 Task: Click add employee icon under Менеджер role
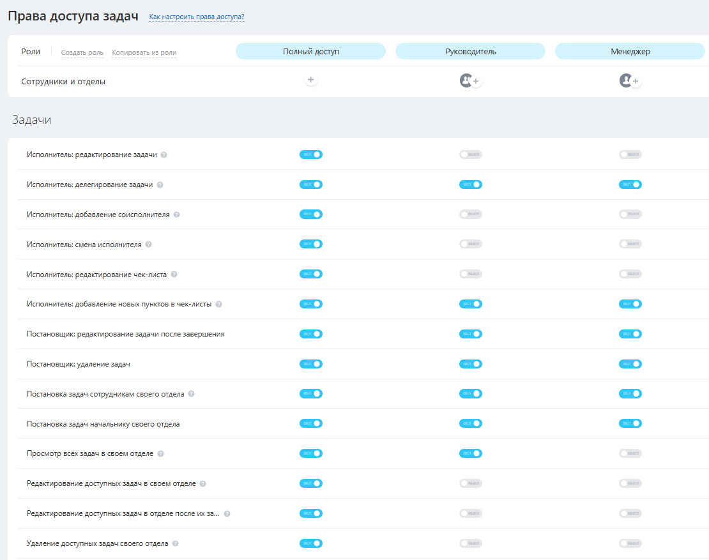point(635,82)
